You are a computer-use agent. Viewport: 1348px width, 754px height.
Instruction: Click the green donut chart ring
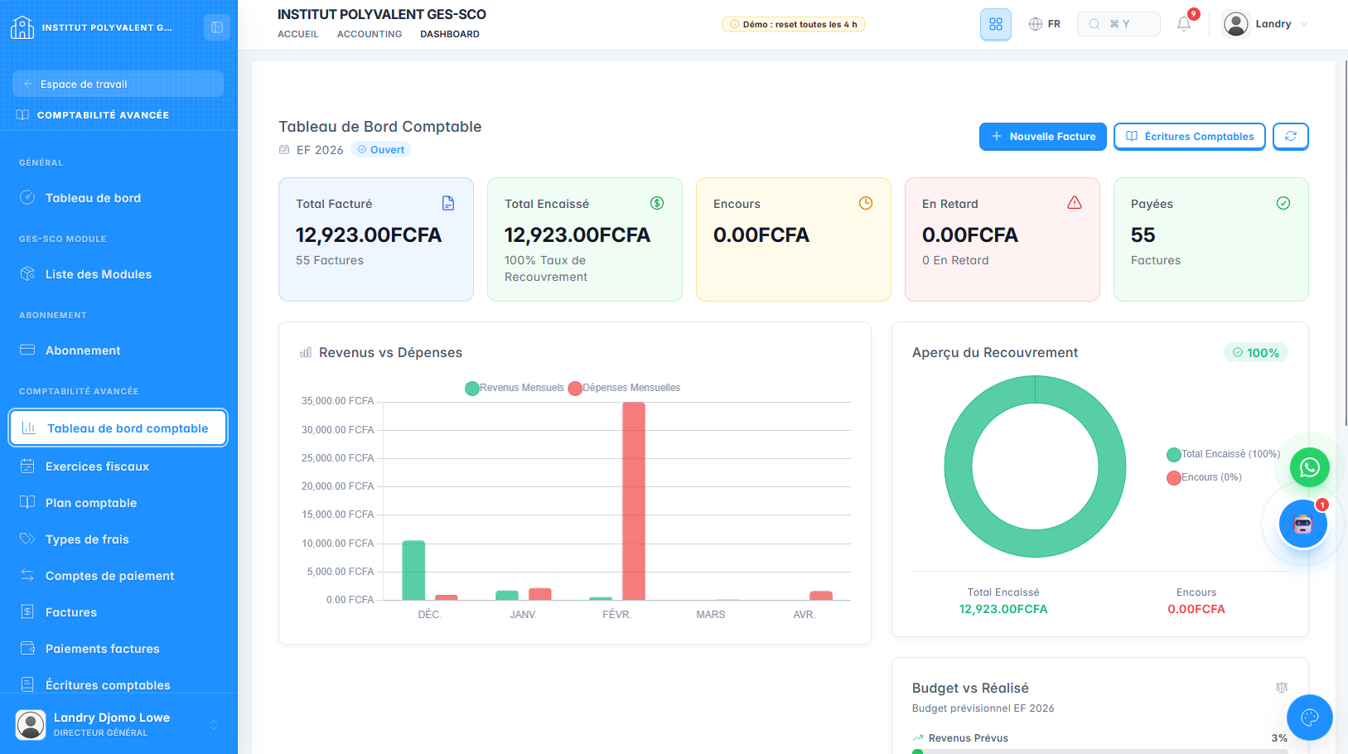click(x=959, y=466)
